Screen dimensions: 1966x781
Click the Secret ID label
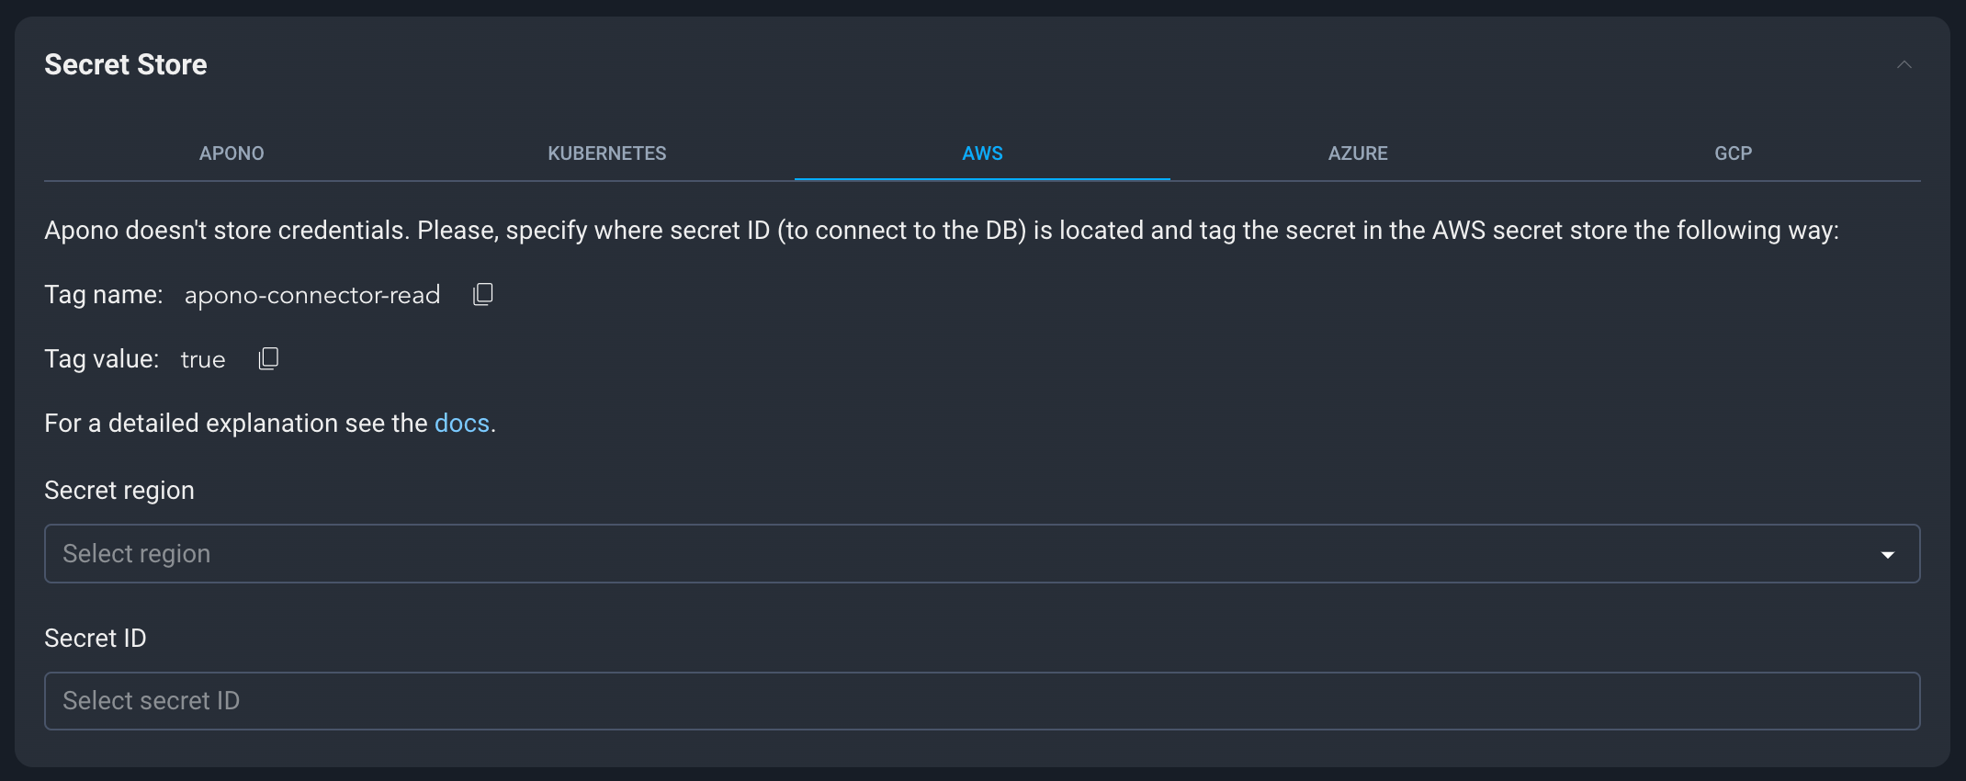[x=96, y=639]
